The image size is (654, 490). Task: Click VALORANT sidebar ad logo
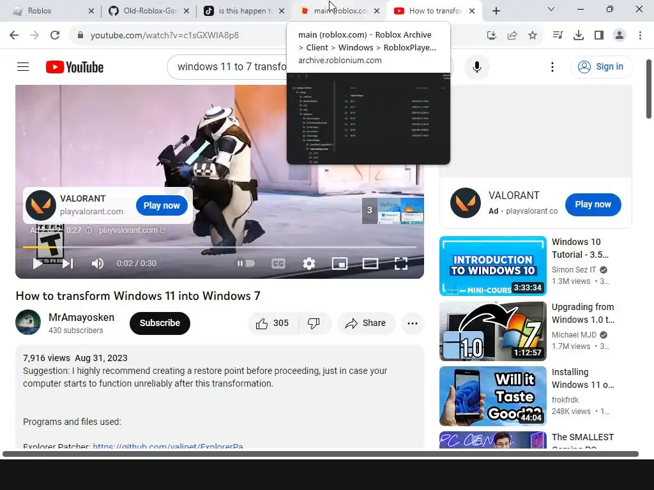coord(466,203)
